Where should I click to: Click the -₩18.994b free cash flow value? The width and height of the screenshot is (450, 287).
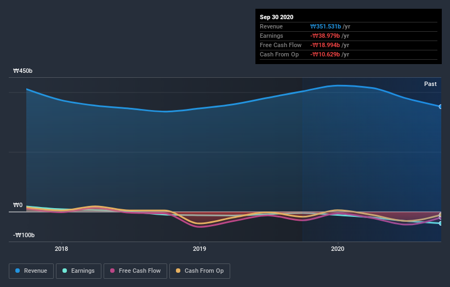[x=325, y=45]
